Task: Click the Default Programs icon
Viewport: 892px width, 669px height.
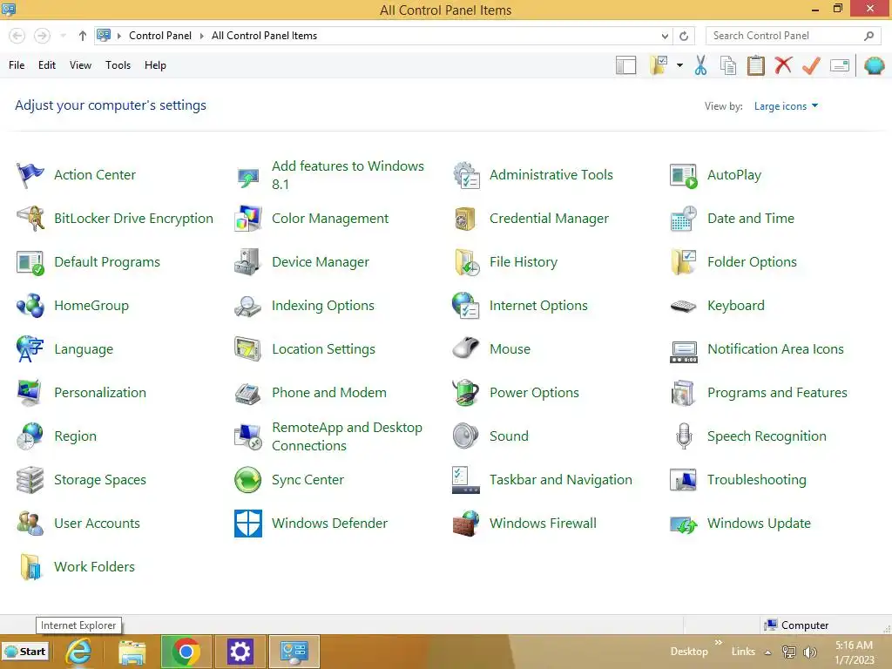Action: click(30, 262)
